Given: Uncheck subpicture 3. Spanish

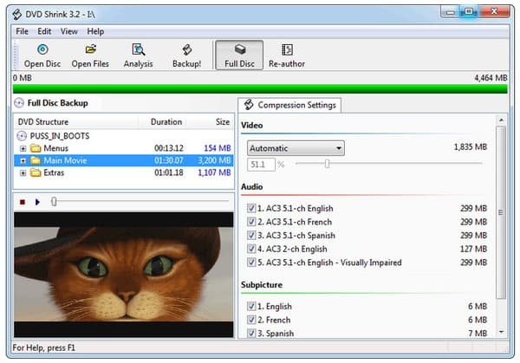Looking at the screenshot, I should coord(251,333).
